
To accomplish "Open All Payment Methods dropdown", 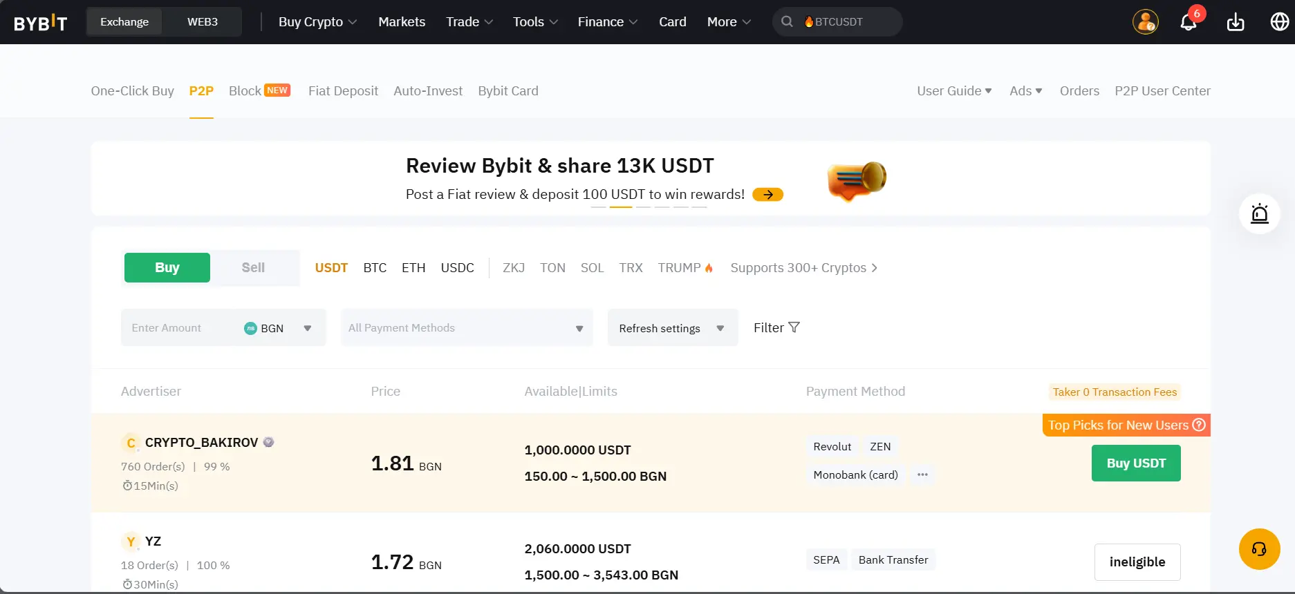I will pos(467,328).
